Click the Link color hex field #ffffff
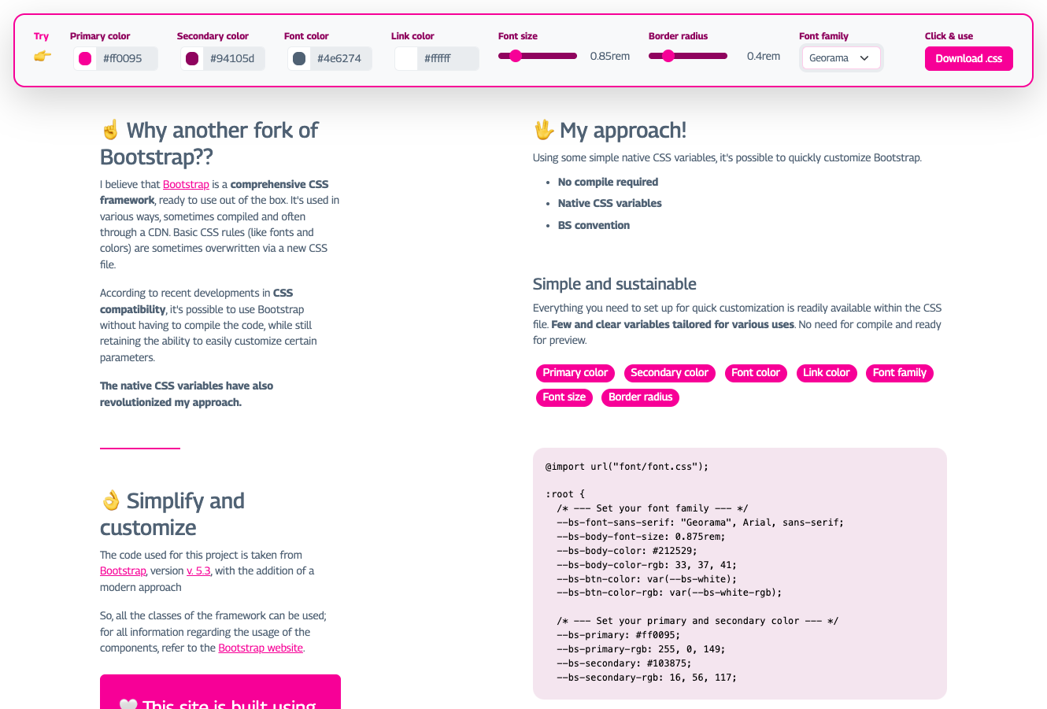The image size is (1047, 709). coord(448,59)
